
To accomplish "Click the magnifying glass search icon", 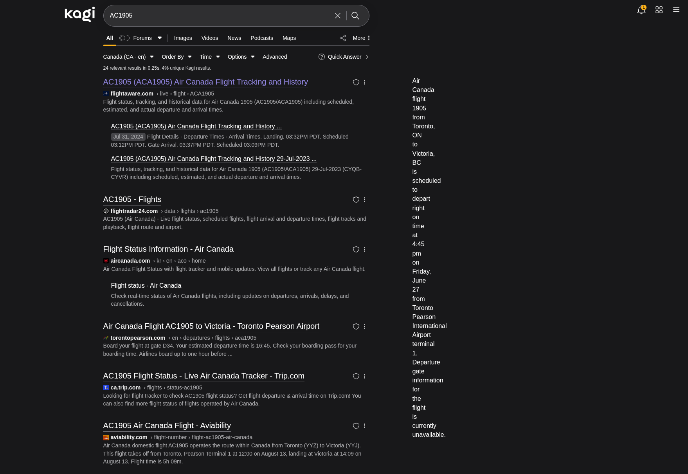I will click(x=355, y=16).
